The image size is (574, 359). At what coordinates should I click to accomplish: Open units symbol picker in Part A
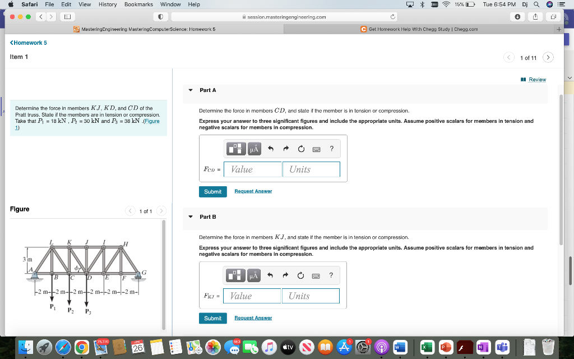click(x=254, y=149)
